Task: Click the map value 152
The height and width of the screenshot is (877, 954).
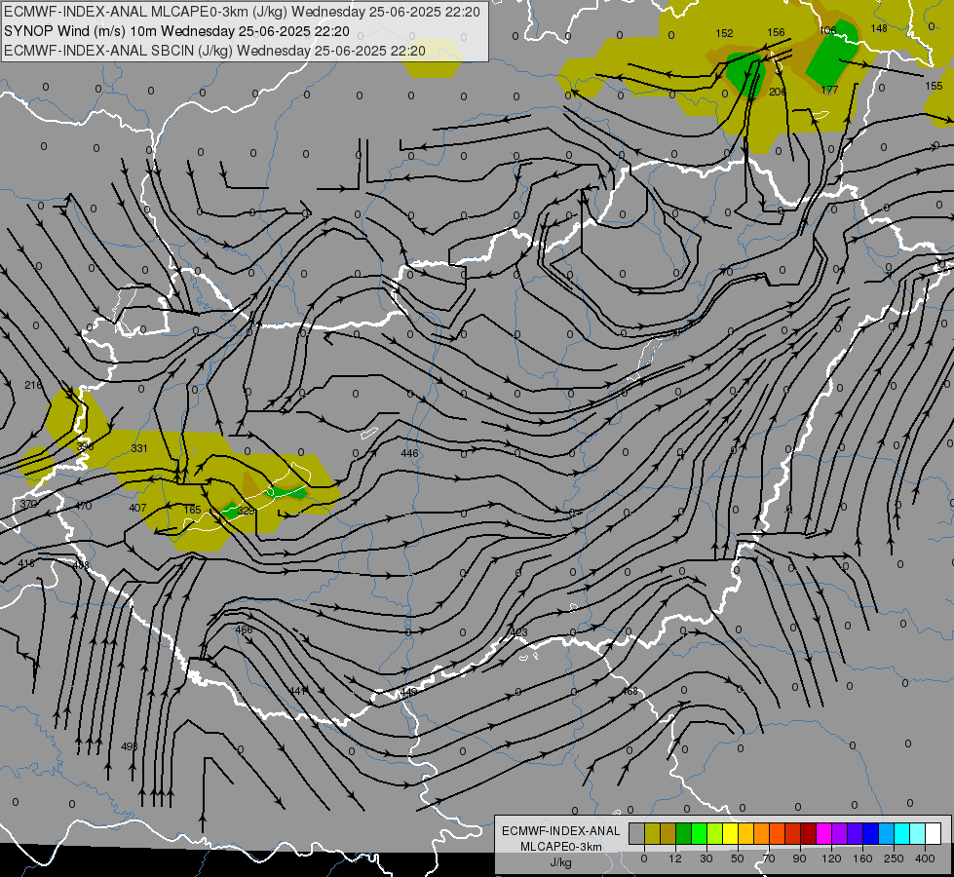Action: tap(724, 33)
